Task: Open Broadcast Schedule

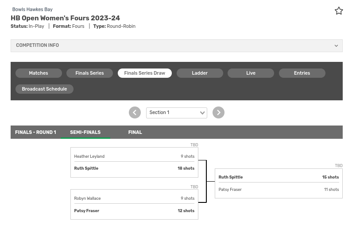Action: click(44, 89)
